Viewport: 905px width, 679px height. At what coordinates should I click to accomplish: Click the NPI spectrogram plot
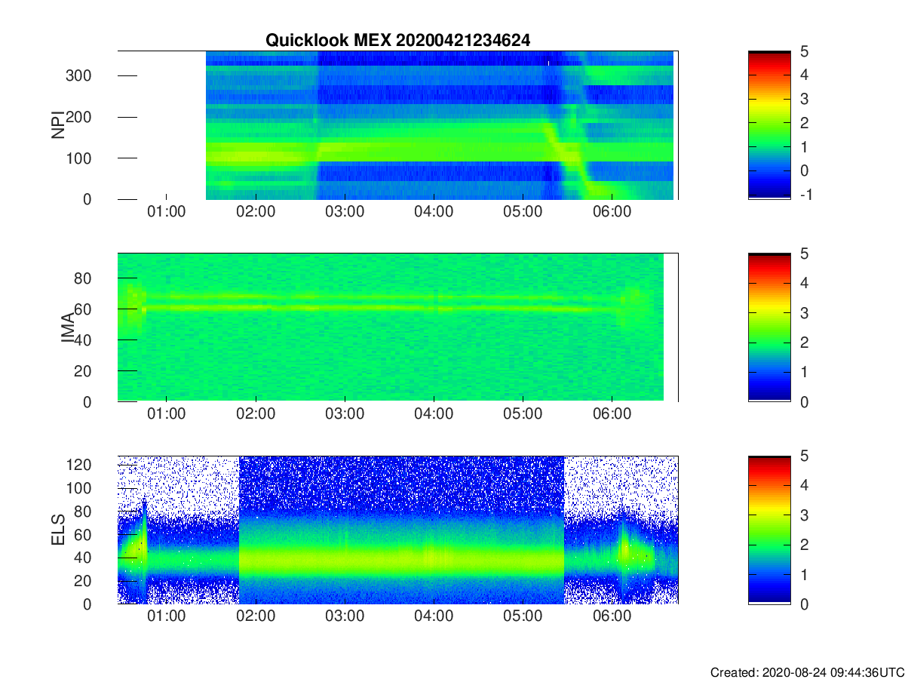pyautogui.click(x=397, y=125)
